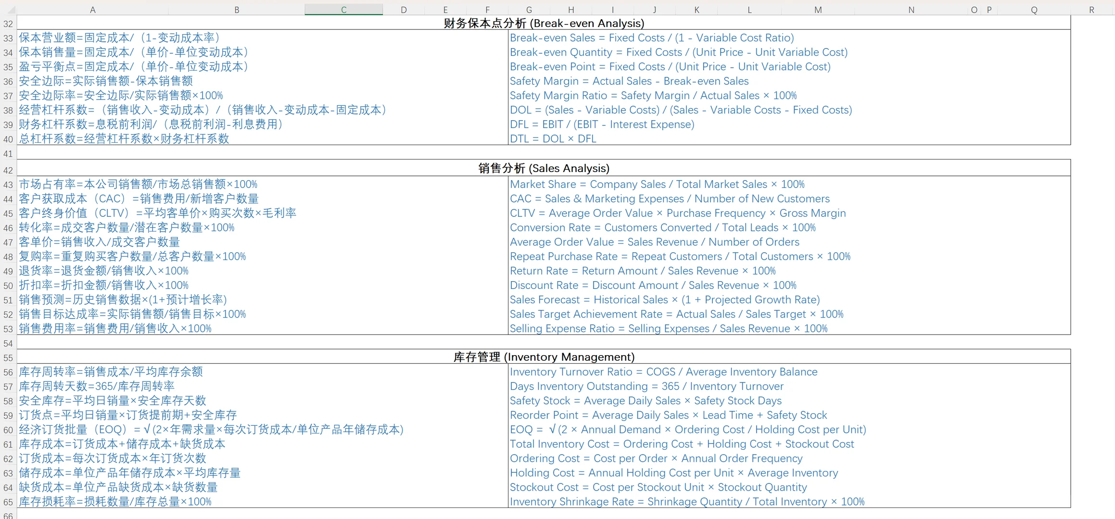Screen dimensions: 1115x519
Task: Click the Inventory Management title cell
Action: pos(544,357)
